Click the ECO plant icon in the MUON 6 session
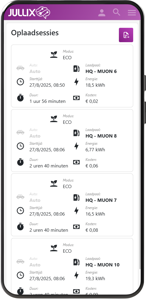146x299 pixels. coord(54,55)
